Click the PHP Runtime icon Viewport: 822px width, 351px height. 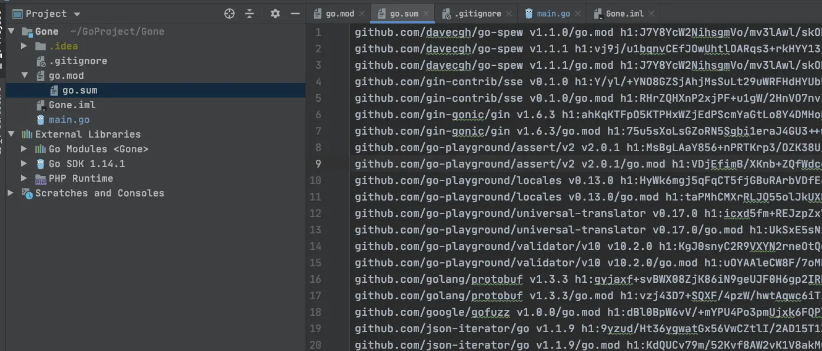click(41, 179)
